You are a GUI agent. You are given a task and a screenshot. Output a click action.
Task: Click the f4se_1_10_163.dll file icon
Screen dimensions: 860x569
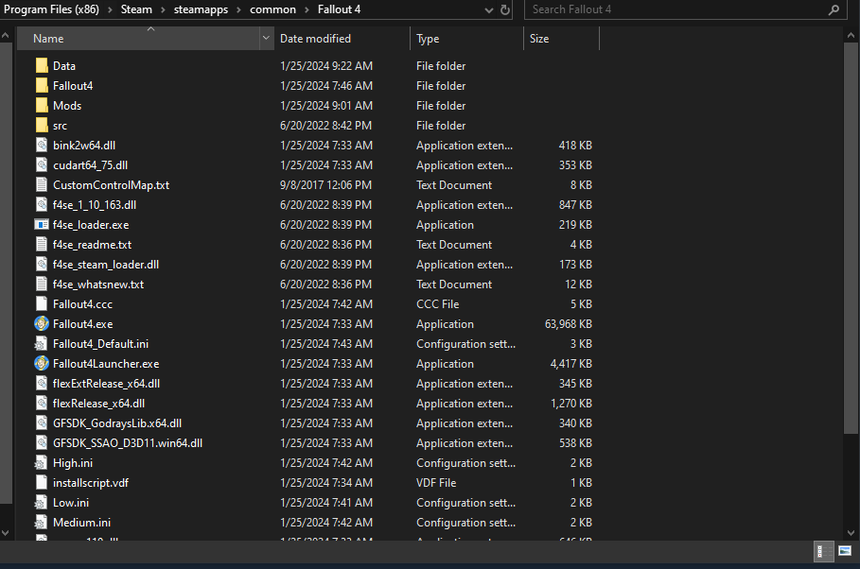coord(42,204)
